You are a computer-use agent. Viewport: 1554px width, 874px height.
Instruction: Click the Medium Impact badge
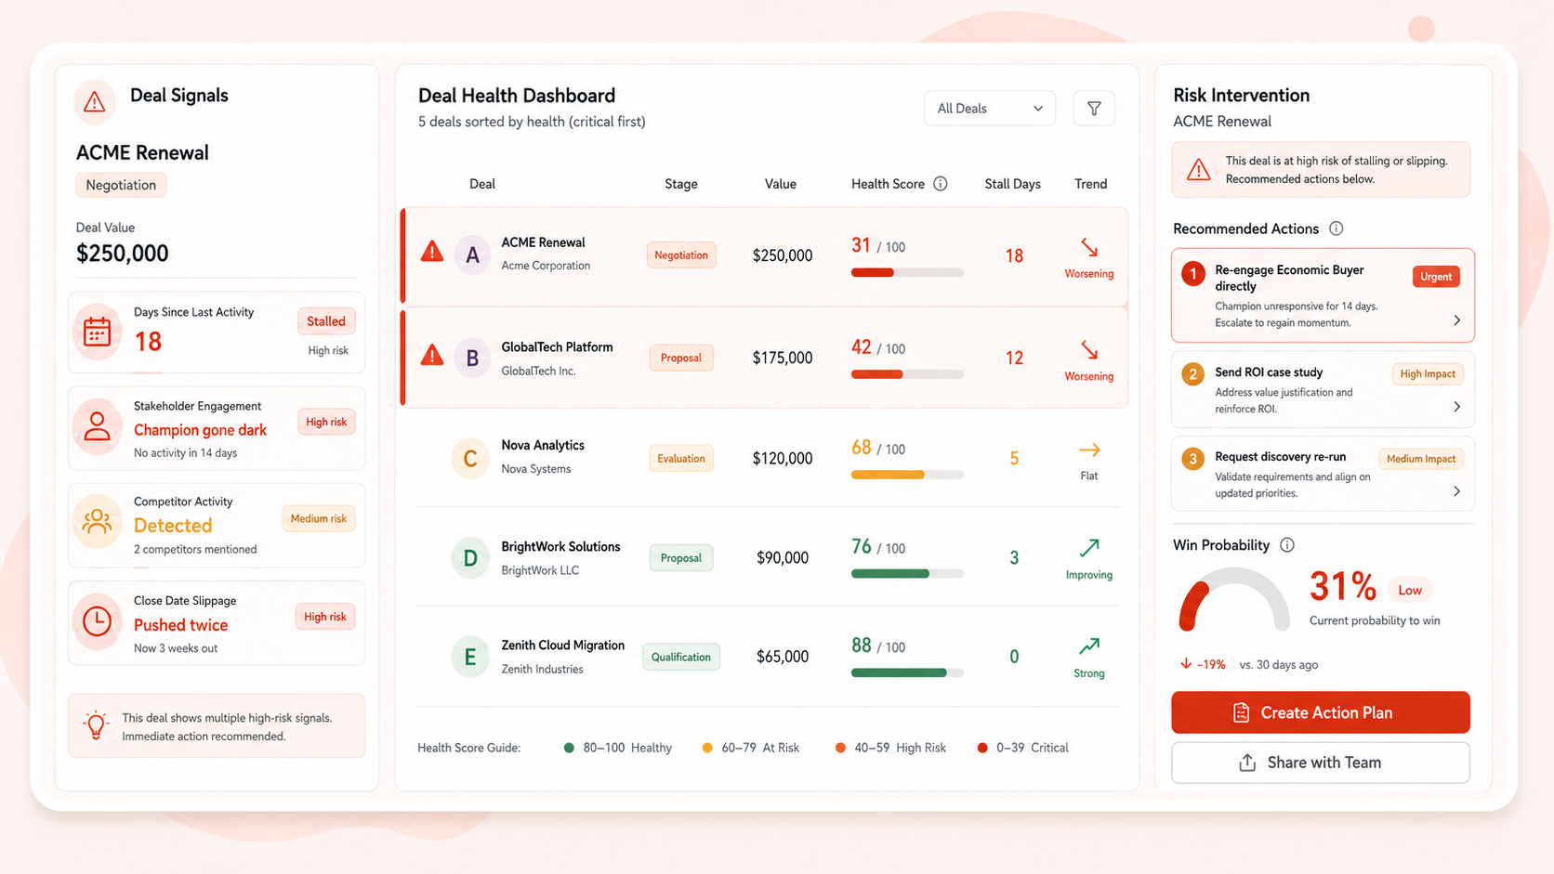click(x=1421, y=459)
